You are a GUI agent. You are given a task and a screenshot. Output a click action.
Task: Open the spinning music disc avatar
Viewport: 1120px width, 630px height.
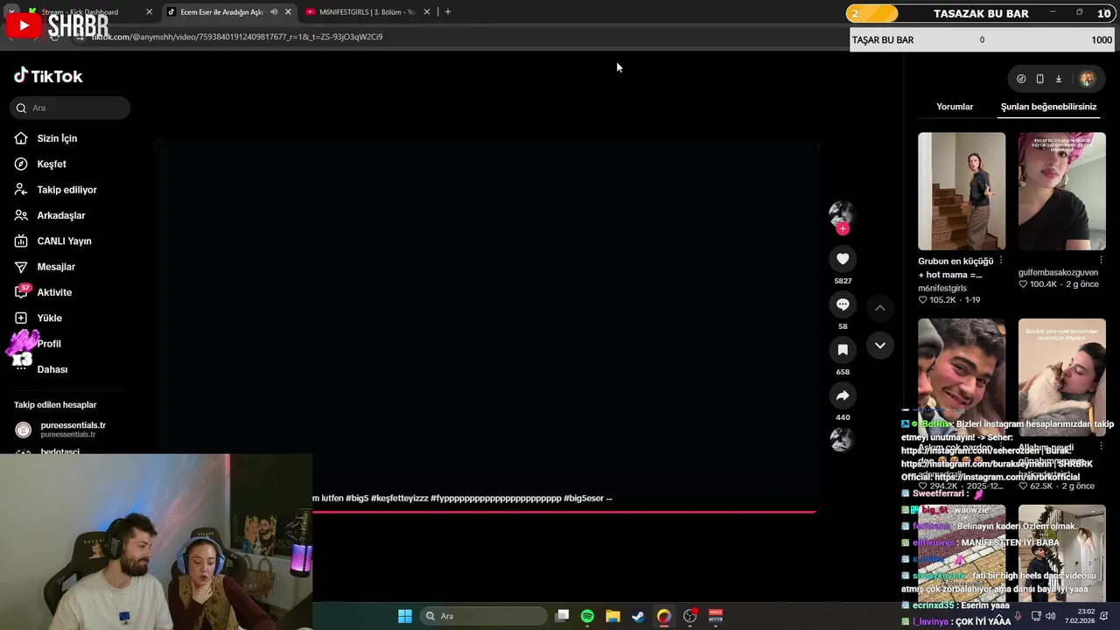point(842,439)
